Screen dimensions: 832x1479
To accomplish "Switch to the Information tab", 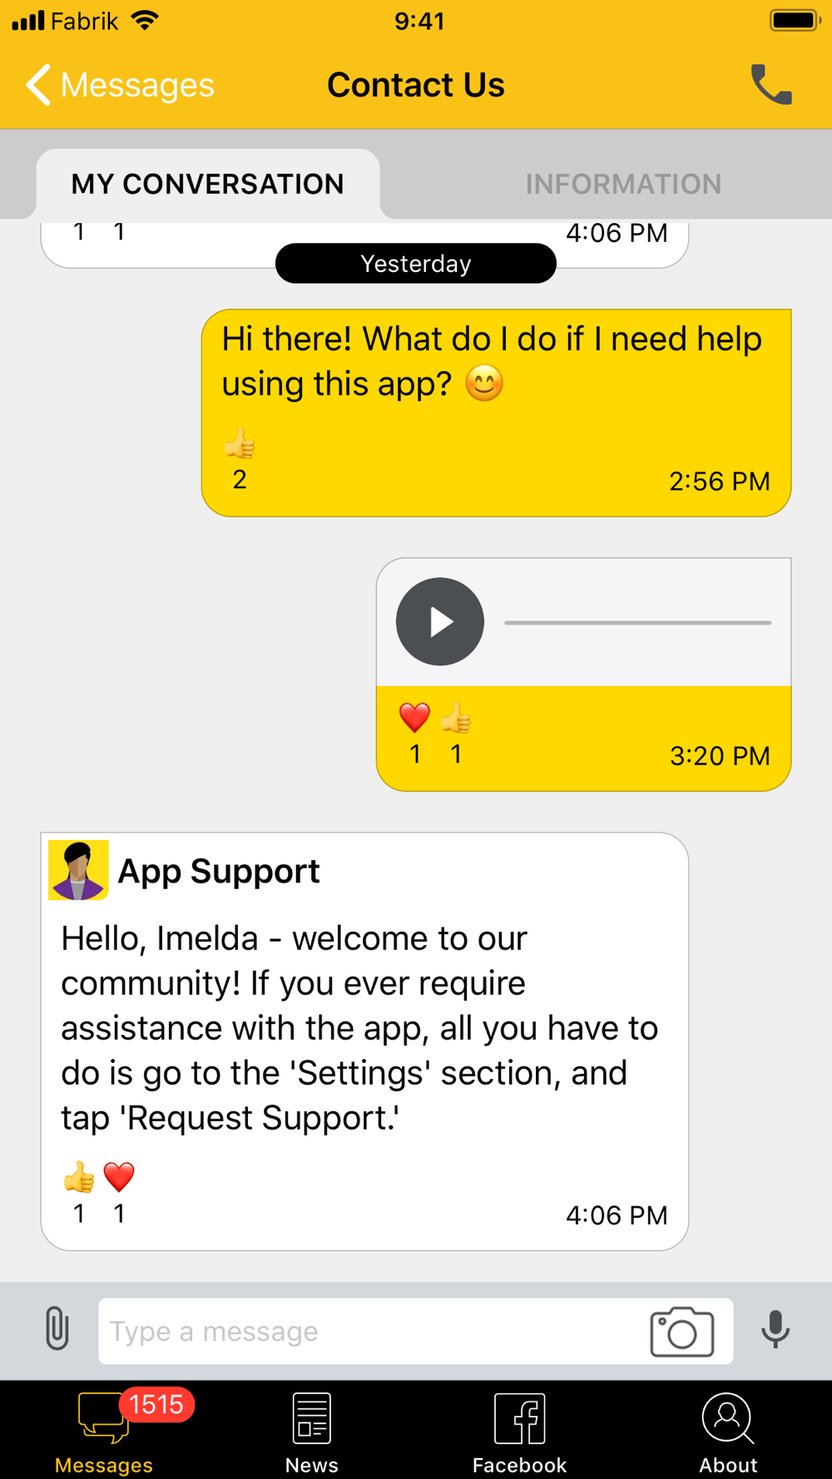I will tap(623, 184).
